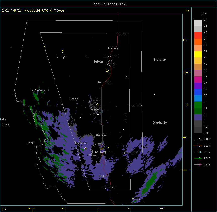
Task: Click the orange 111V arrow in legend
Action: 198,146
